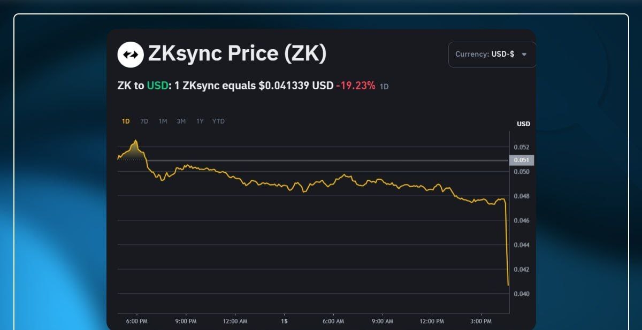Click the 0.048 price axis label
The width and height of the screenshot is (642, 330).
click(x=521, y=196)
